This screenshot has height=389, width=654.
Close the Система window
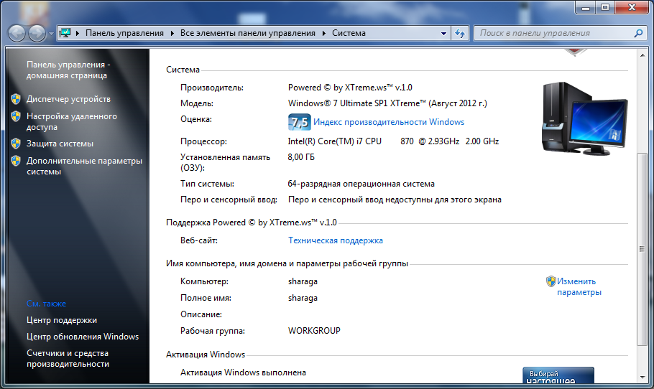(x=632, y=7)
